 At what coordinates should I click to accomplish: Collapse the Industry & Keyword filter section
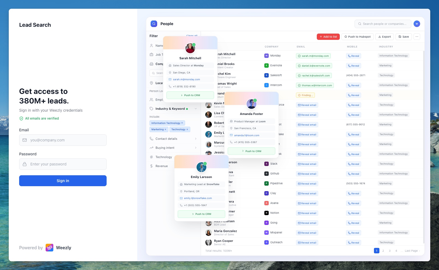tap(196, 109)
